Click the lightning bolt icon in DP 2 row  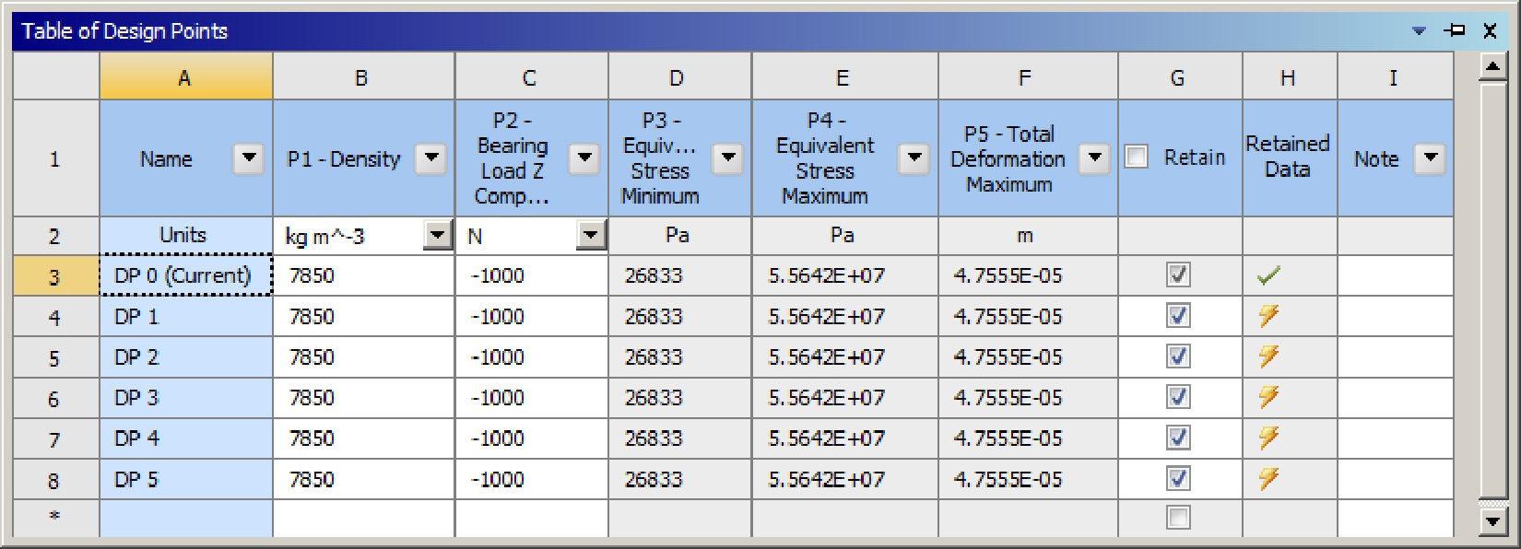pyautogui.click(x=1268, y=356)
